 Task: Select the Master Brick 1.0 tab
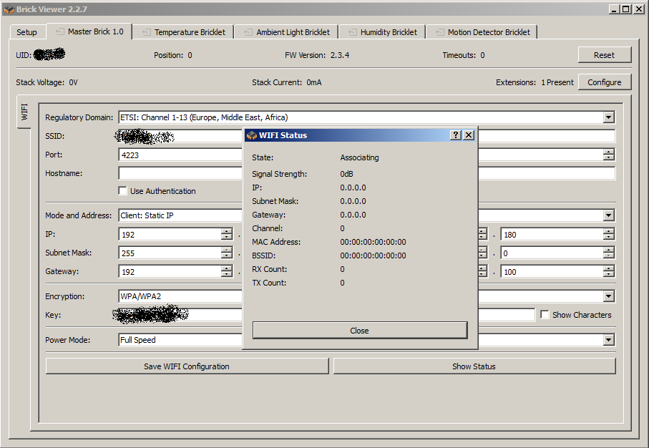pyautogui.click(x=90, y=31)
